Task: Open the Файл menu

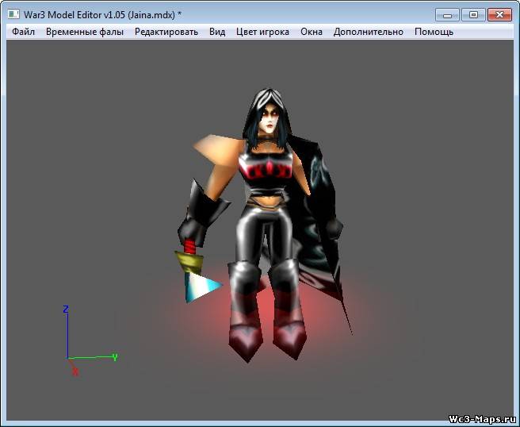Action: coord(24,32)
